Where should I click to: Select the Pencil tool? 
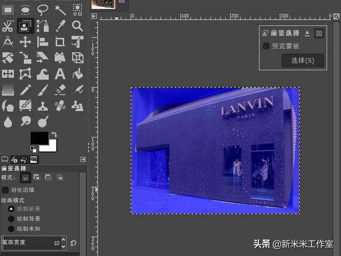(x=25, y=90)
